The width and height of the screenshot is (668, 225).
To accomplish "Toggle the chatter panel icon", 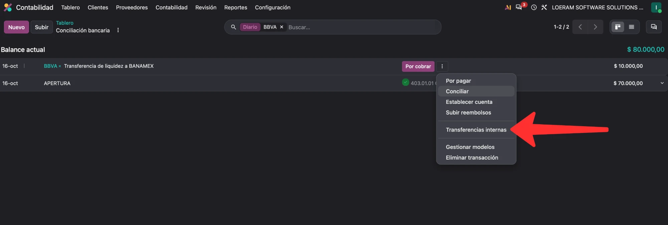I will point(654,27).
